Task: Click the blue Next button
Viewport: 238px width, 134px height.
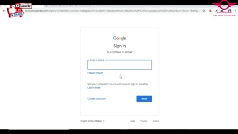Action: tap(144, 99)
